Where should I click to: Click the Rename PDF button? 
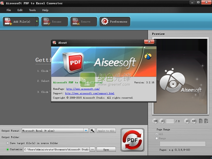(55, 22)
